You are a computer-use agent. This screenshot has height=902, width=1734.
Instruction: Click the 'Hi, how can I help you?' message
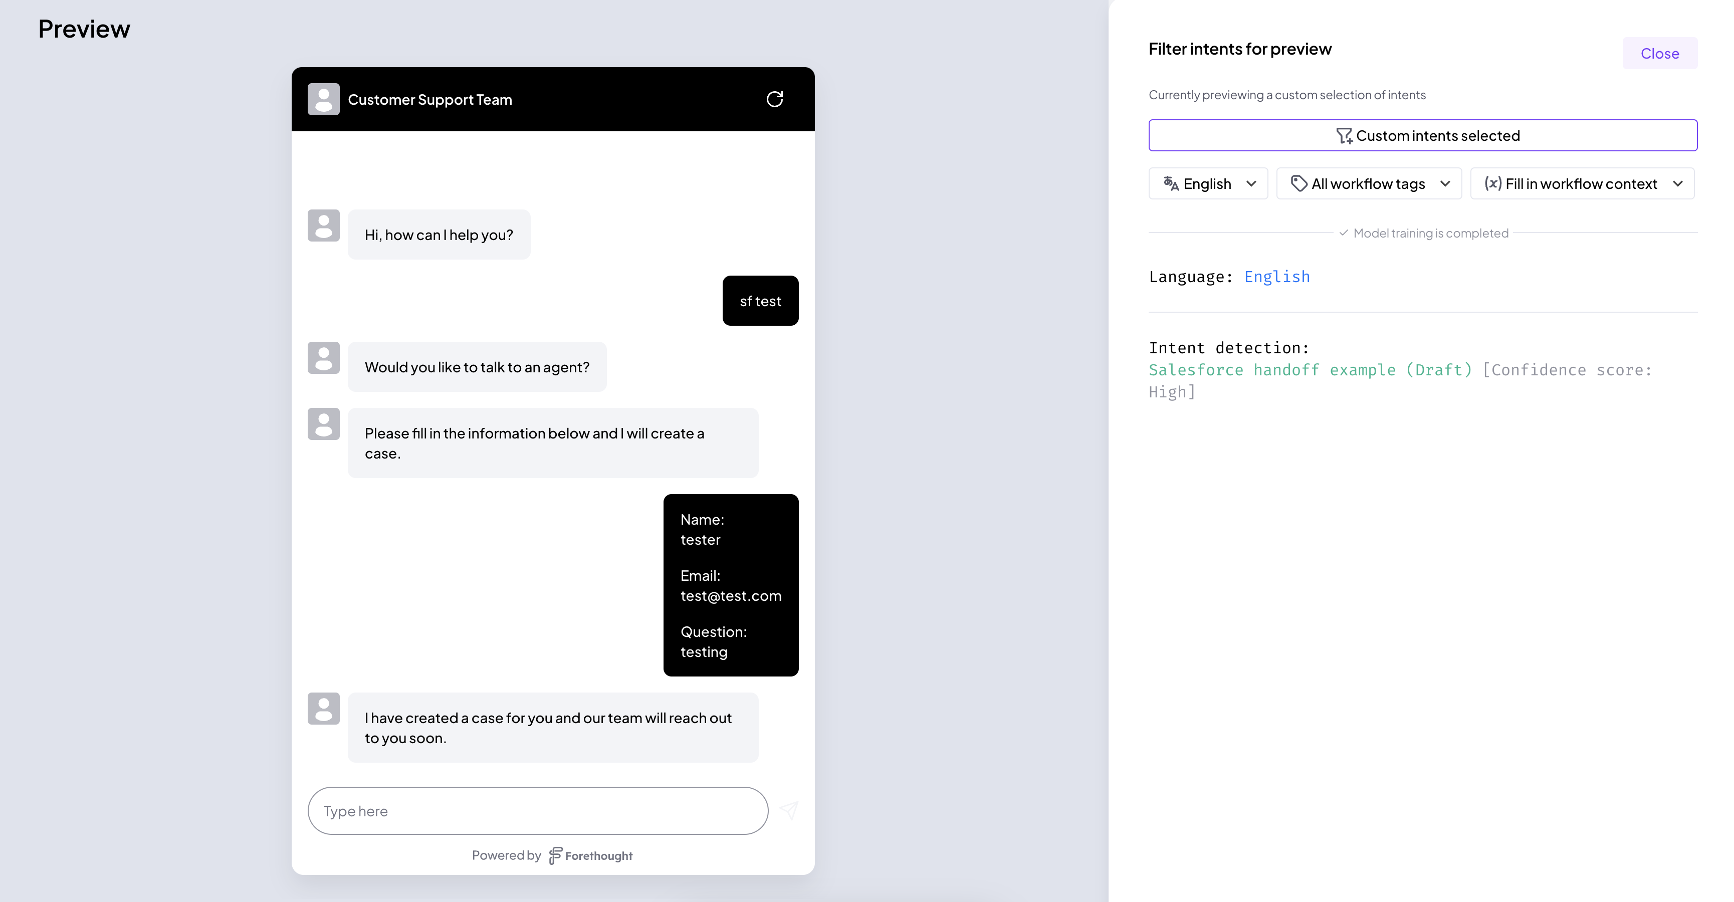[x=439, y=235]
